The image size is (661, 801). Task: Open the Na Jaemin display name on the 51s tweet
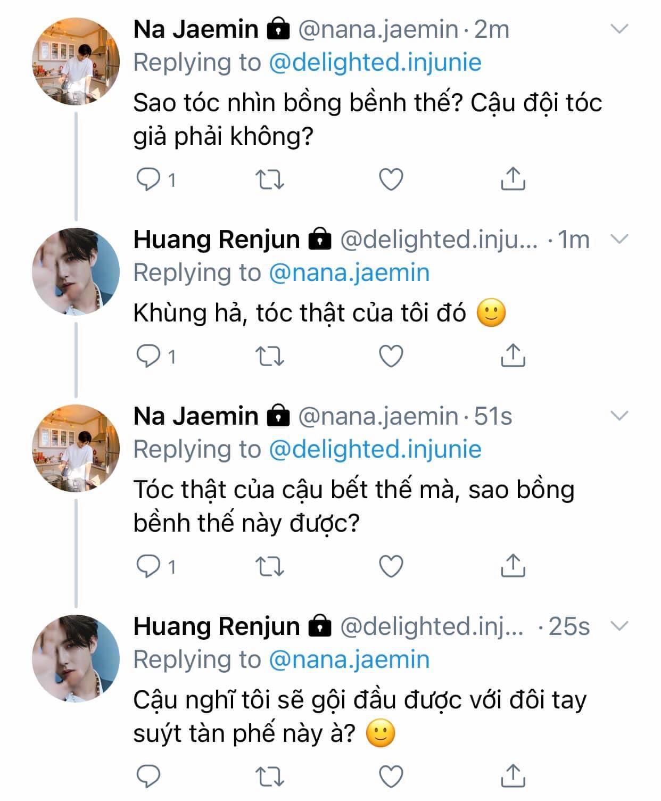point(196,416)
